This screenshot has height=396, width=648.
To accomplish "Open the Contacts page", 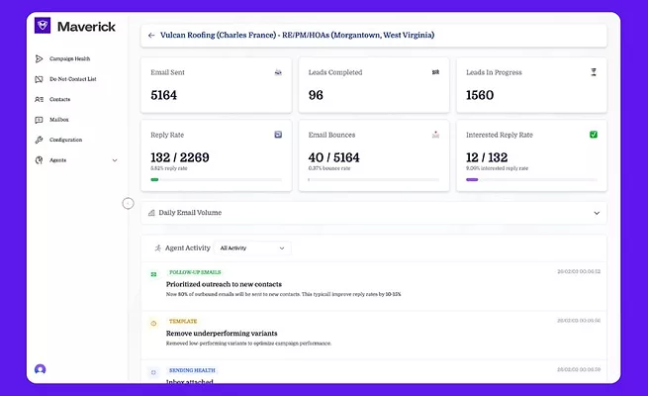I will [59, 99].
